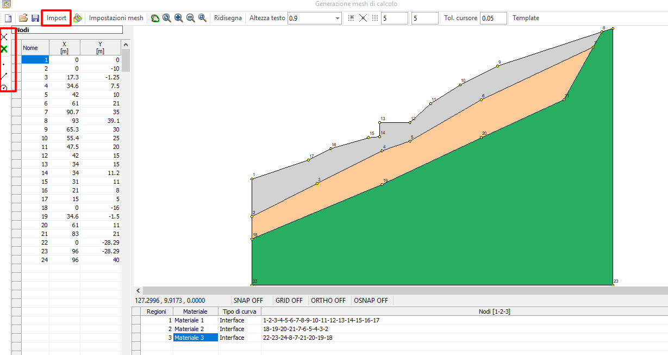Click X value 47.5 of node 11
This screenshot has height=355, width=668.
[x=64, y=147]
